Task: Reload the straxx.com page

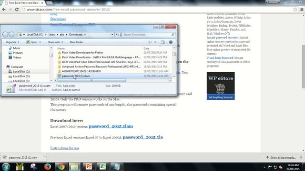Action: (17, 9)
